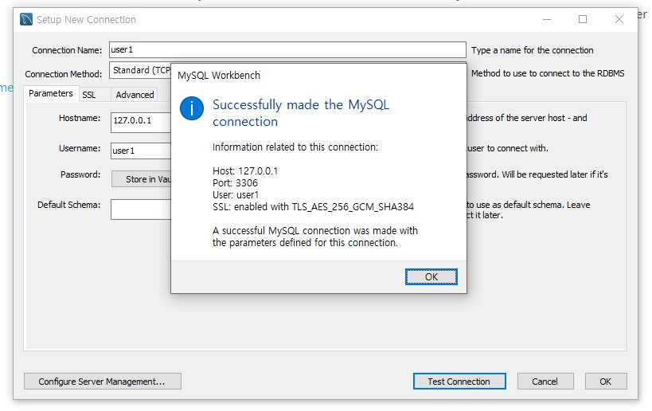Switch to the Advanced tab
652x411 pixels.
click(135, 95)
